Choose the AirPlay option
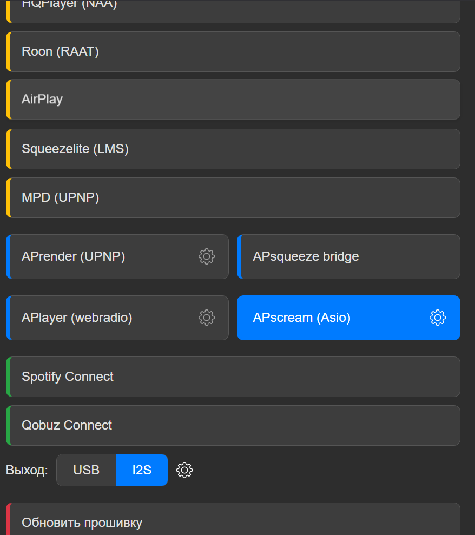The height and width of the screenshot is (535, 475). pyautogui.click(x=233, y=100)
